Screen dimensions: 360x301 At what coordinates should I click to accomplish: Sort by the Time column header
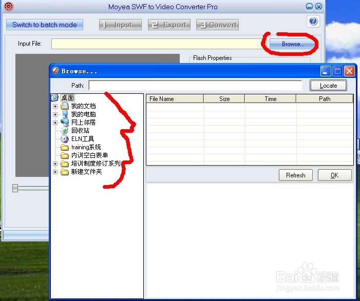(x=271, y=99)
